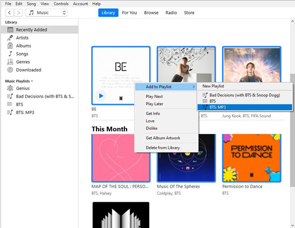Switch to the Browse tab
The width and height of the screenshot is (295, 228).
(x=151, y=12)
